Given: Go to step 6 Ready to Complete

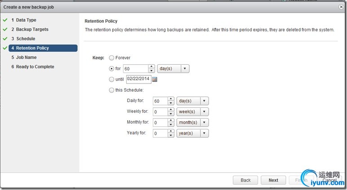Looking at the screenshot, I should click(x=32, y=66).
